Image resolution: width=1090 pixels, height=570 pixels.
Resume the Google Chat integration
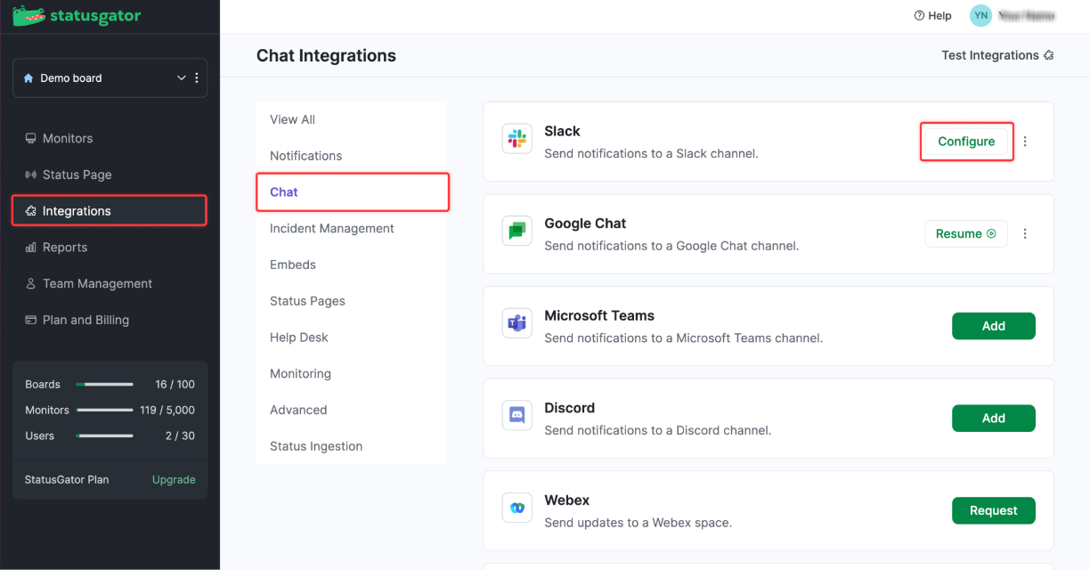click(x=966, y=233)
